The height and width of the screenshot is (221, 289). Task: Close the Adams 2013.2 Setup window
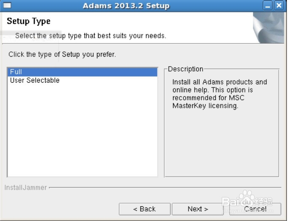click(279, 6)
